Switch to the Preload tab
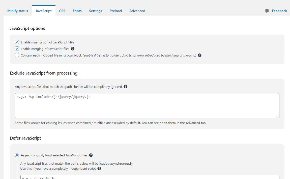The image size is (290, 179). (x=116, y=11)
